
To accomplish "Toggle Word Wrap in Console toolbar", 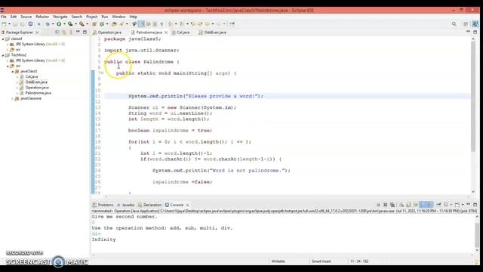I will (416, 205).
